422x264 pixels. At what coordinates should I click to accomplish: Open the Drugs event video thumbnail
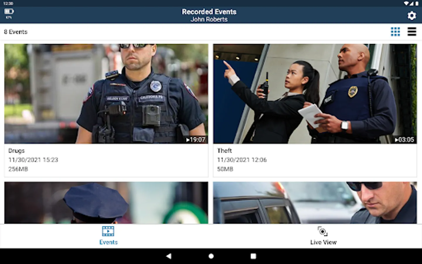106,94
